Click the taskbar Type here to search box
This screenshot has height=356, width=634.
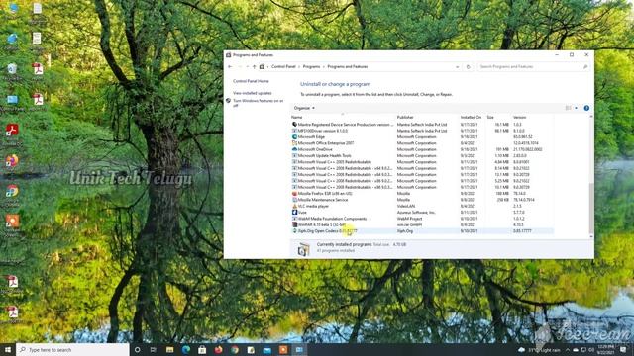pos(72,349)
